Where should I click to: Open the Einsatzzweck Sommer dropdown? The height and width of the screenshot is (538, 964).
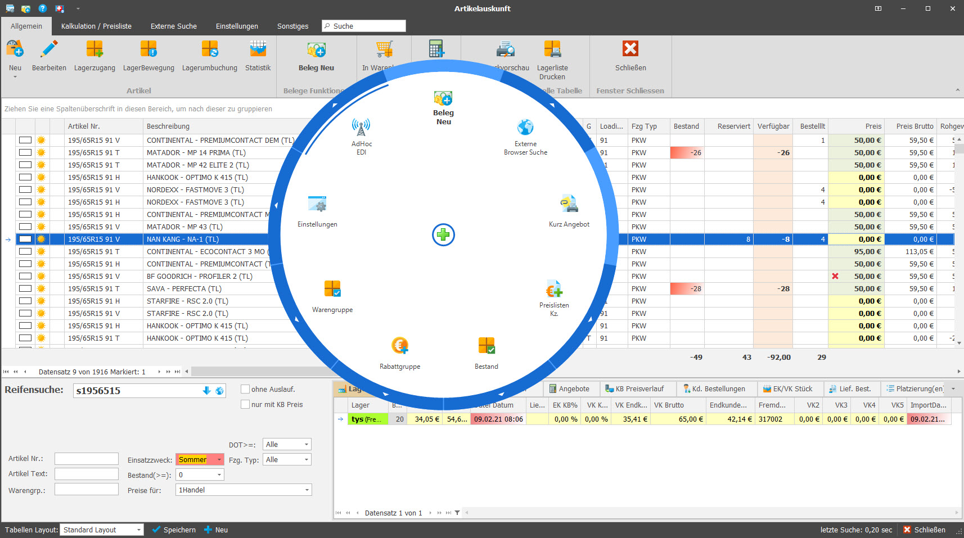[x=219, y=460]
